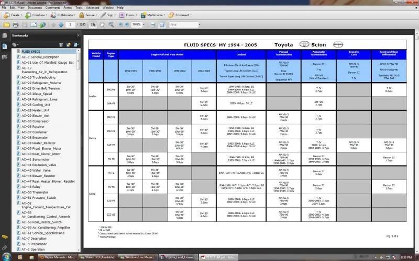Open bookmark AC-22 Refrigerant_Volume
Screen dimensions: 419x261
41,83
